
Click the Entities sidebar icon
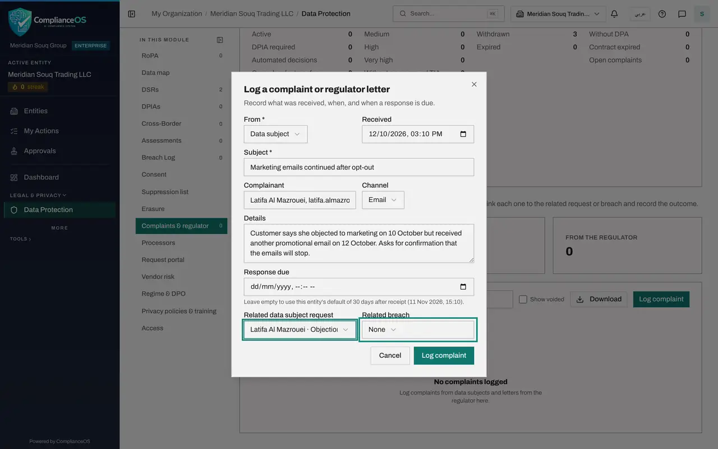[14, 111]
